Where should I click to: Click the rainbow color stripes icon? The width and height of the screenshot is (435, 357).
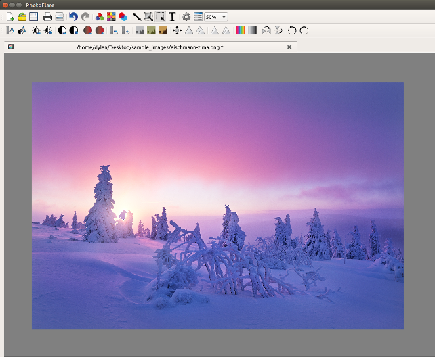[241, 30]
